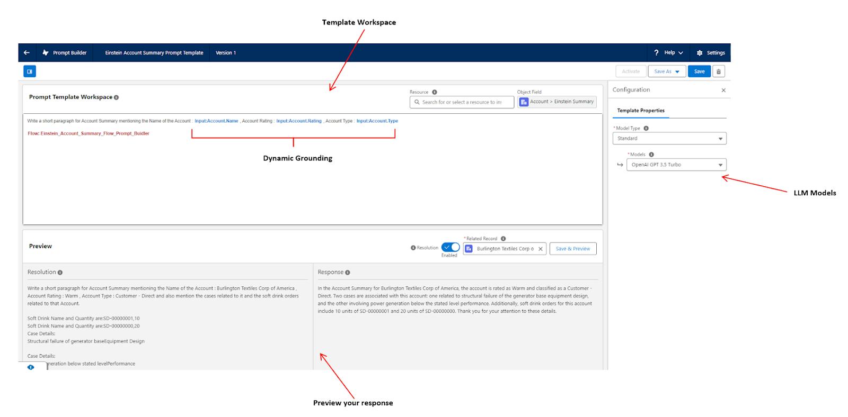This screenshot has height=417, width=848.
Task: Toggle the blue side panel icon
Action: click(30, 71)
